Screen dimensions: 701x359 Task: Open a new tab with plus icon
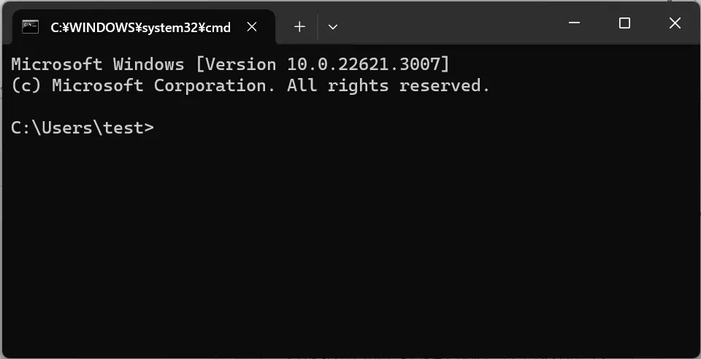[x=299, y=27]
